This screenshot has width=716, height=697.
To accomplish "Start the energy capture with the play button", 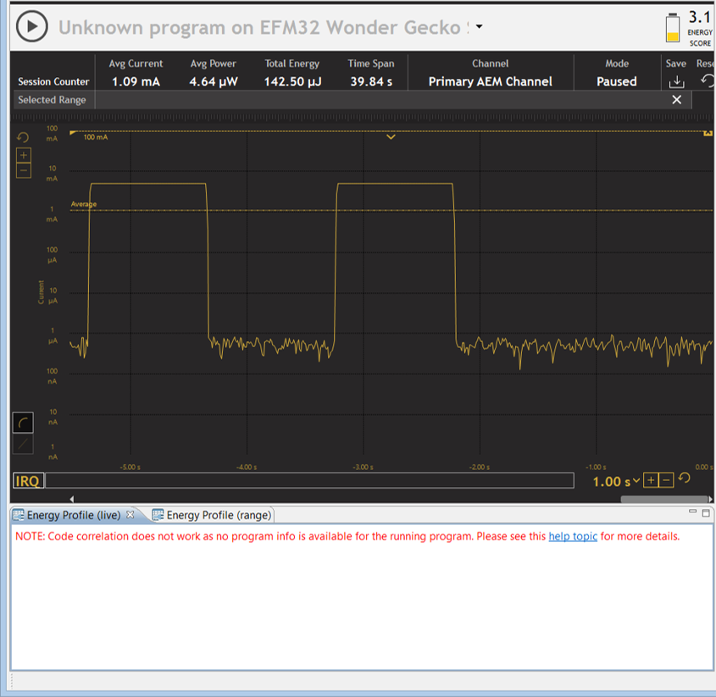I will (32, 26).
